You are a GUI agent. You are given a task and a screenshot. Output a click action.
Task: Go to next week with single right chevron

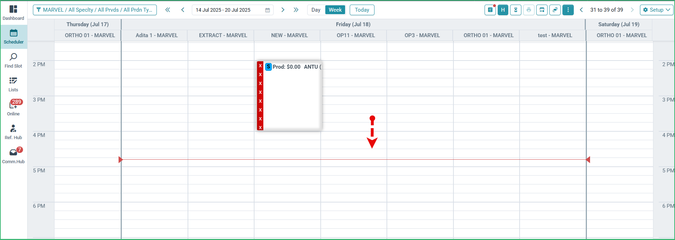point(283,10)
